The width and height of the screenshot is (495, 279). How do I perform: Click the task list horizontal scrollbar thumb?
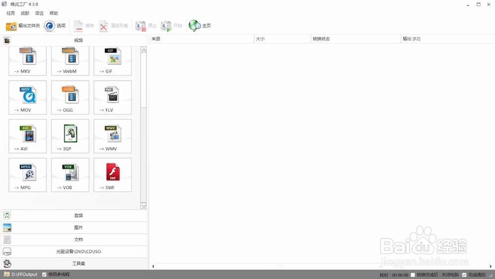click(x=280, y=266)
